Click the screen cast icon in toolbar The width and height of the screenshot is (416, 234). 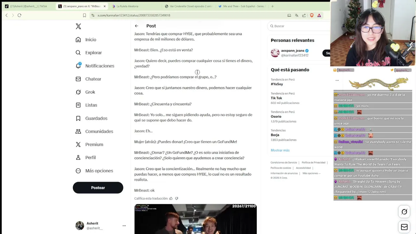(289, 15)
